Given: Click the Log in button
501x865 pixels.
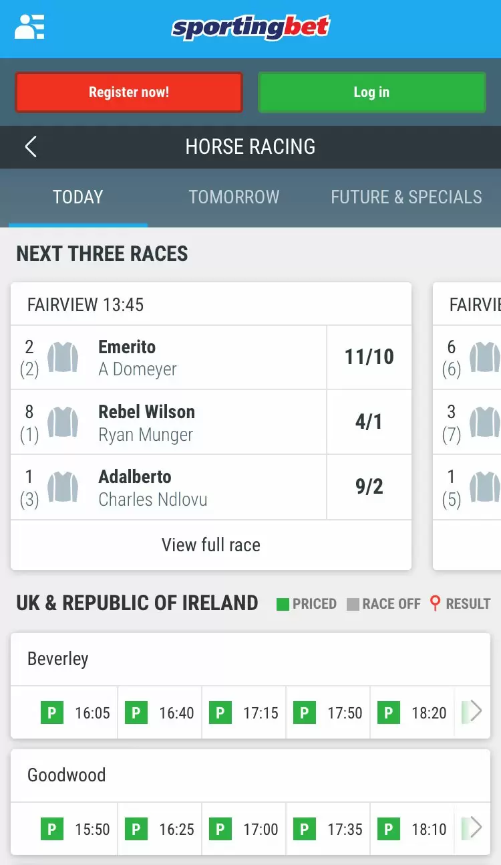Looking at the screenshot, I should pyautogui.click(x=371, y=92).
